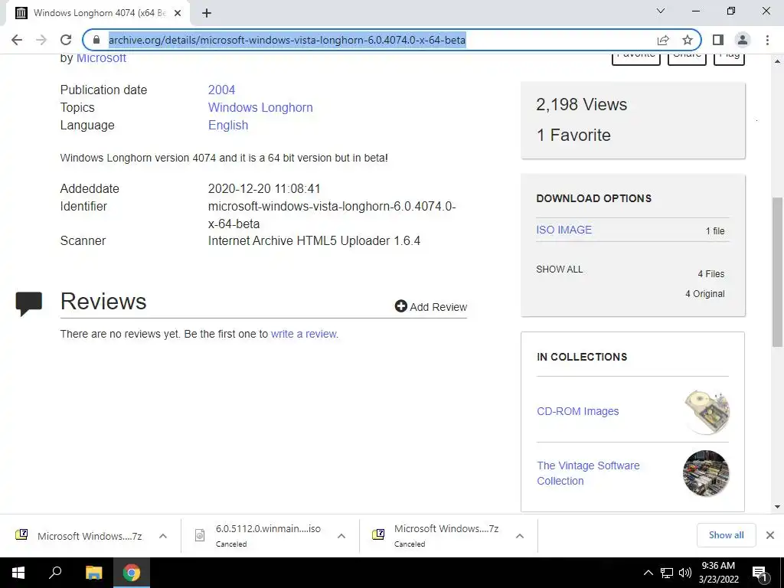Click the Scanner value Internet Archive HTML5 Uploader
Image resolution: width=784 pixels, height=588 pixels.
[314, 241]
